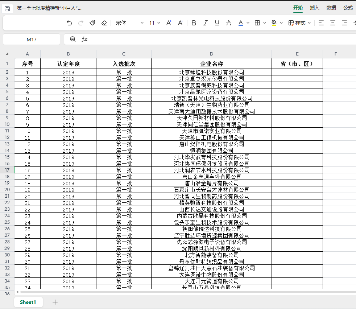The image size is (356, 309).
Task: Open the 宋体 font name dropdown
Action: click(129, 23)
